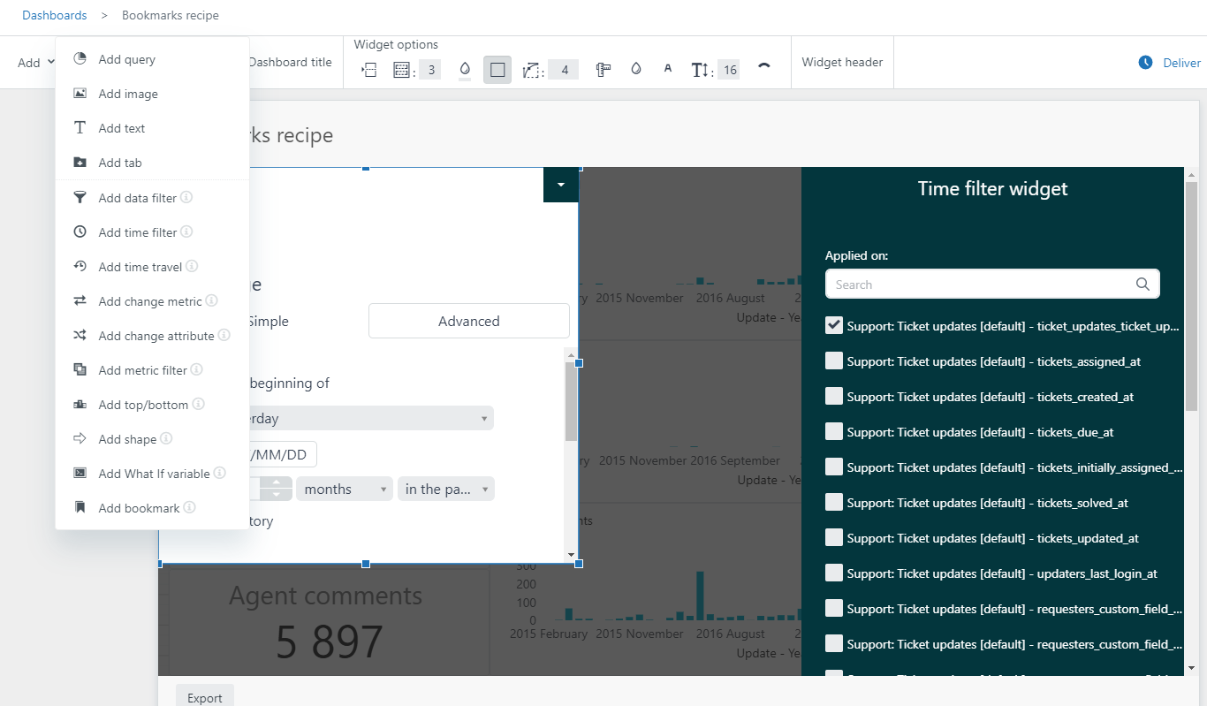Image resolution: width=1207 pixels, height=706 pixels.
Task: Click the Add image icon
Action: pos(79,93)
